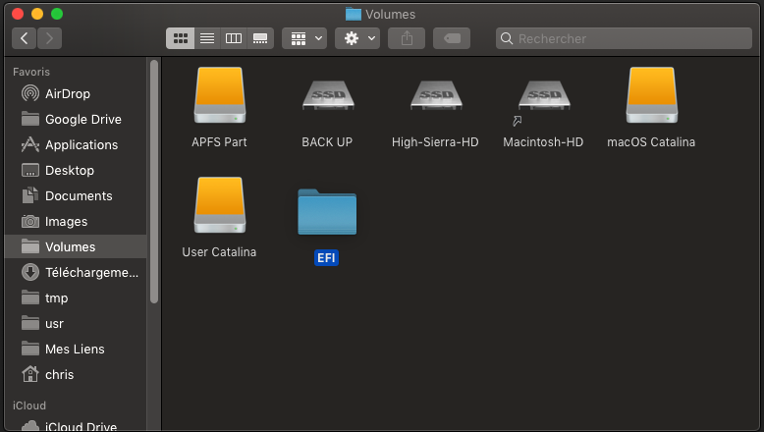Image resolution: width=764 pixels, height=432 pixels.
Task: Maximize the window with green button
Action: coord(57,14)
